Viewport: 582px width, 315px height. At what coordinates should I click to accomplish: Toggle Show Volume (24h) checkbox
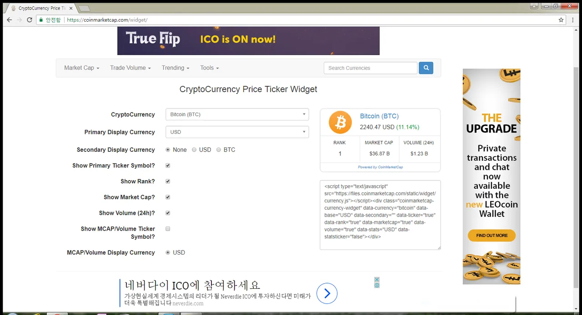(x=168, y=213)
